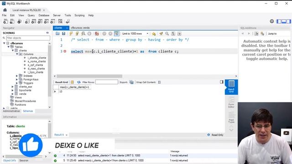Rollback transaction icon
292x164 pixels.
point(110,34)
